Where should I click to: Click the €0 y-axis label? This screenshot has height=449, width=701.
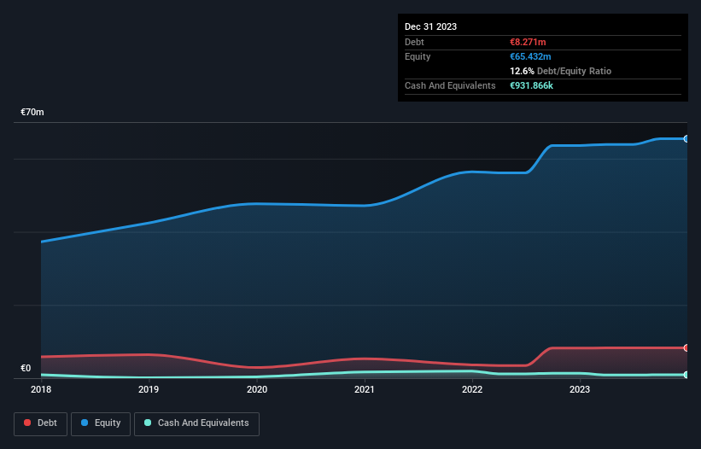pos(26,368)
